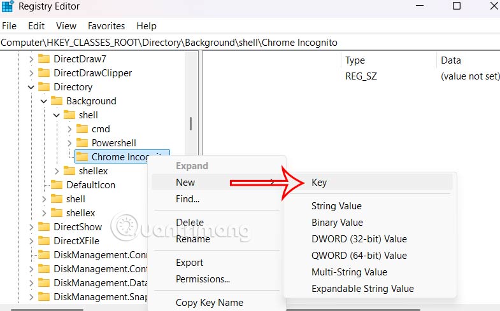This screenshot has width=500, height=311.
Task: Click the DirectDrawClipper folder icon
Action: click(44, 73)
